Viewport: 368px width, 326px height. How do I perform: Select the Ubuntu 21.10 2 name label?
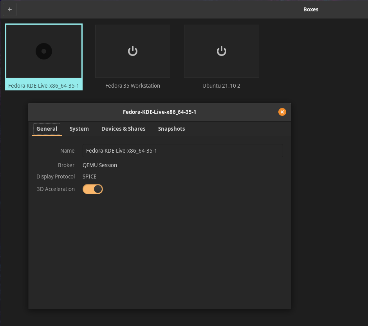point(221,86)
